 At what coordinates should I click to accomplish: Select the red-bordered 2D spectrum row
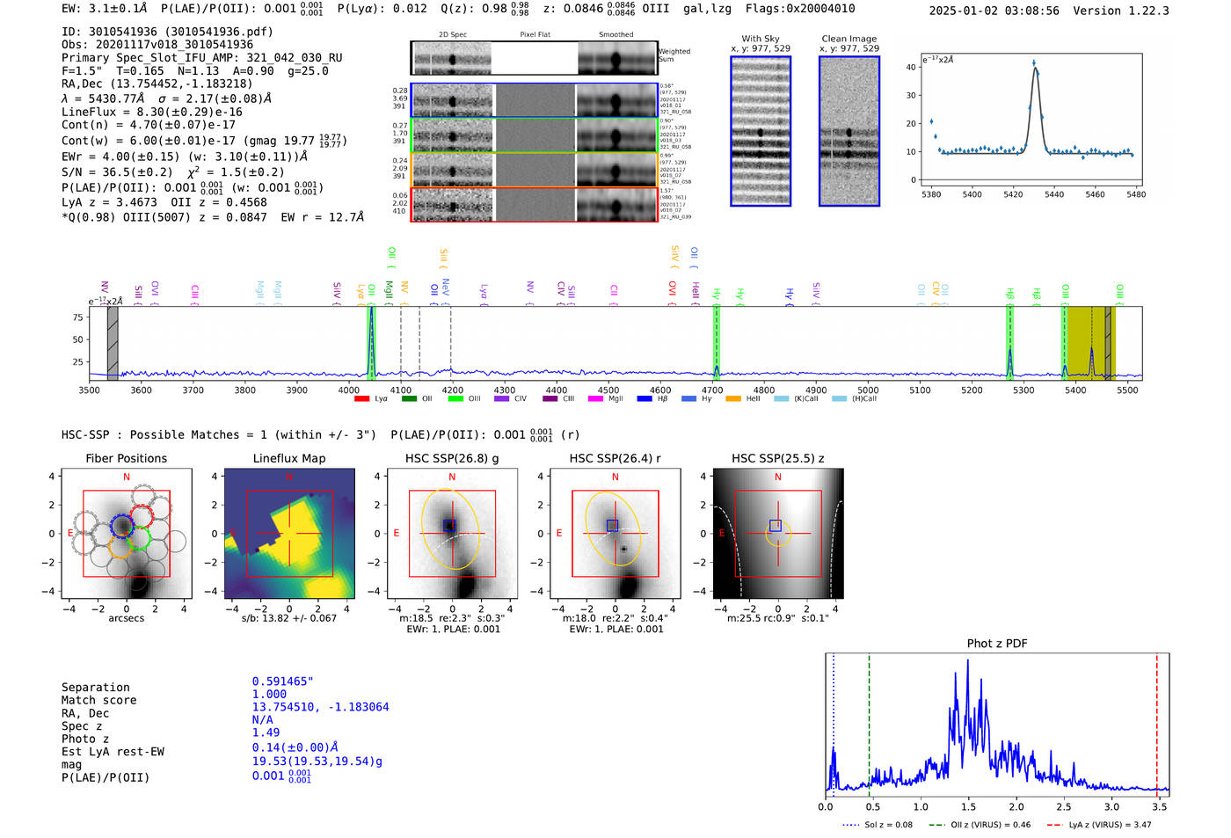[534, 205]
